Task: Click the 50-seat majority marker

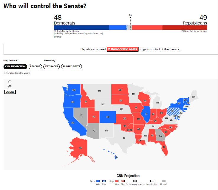Action: [131, 18]
